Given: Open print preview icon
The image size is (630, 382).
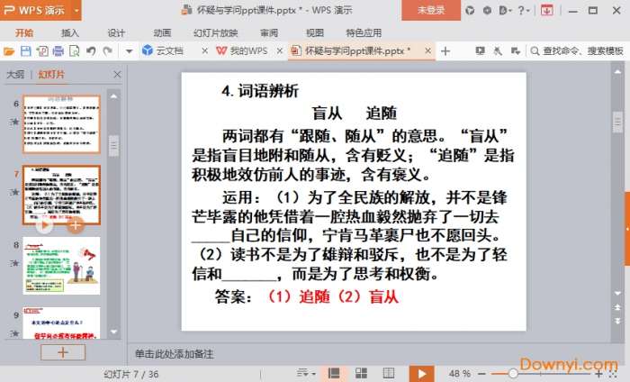Looking at the screenshot, I should coord(75,51).
